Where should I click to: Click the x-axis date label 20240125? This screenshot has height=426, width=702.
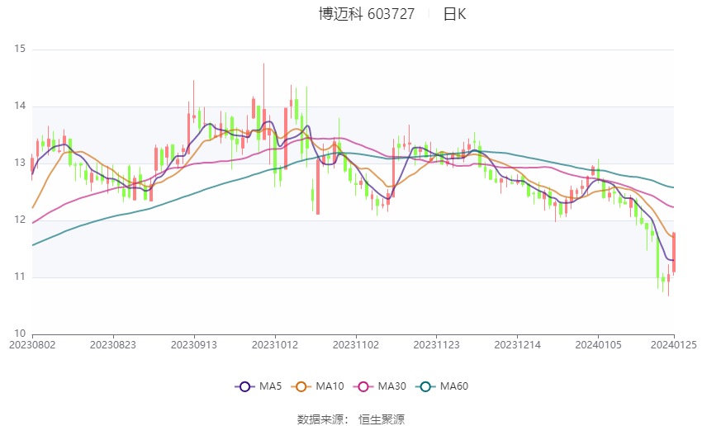tap(674, 345)
